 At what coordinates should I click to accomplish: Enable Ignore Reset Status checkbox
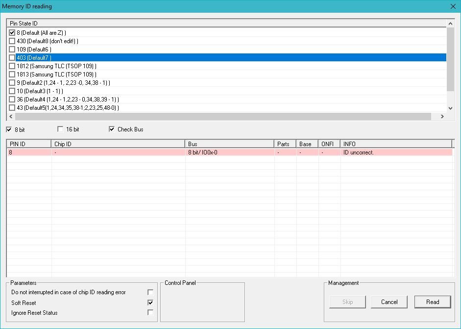pyautogui.click(x=150, y=312)
